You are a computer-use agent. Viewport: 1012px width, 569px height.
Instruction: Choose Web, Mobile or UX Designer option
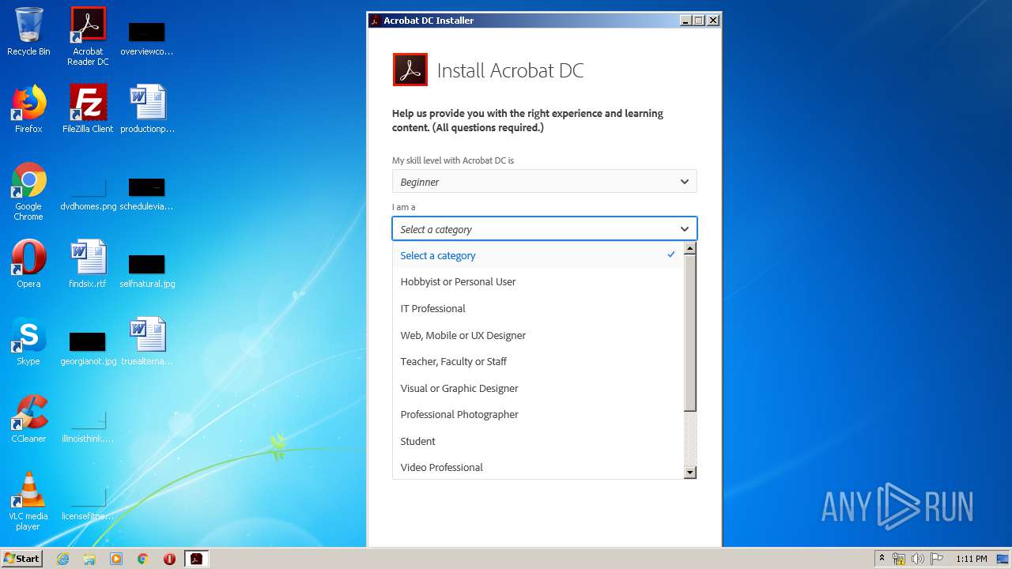pos(538,335)
